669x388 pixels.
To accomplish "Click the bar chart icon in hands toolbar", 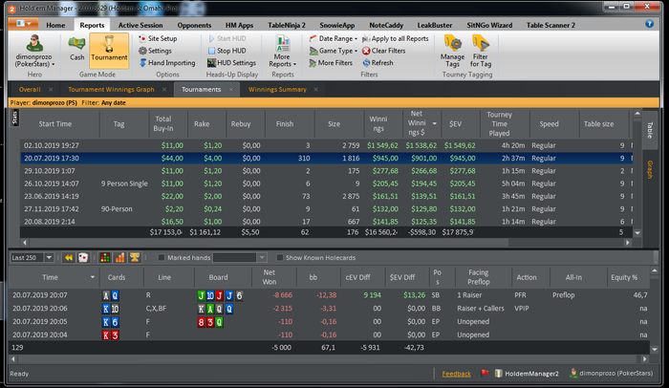I will [119, 257].
